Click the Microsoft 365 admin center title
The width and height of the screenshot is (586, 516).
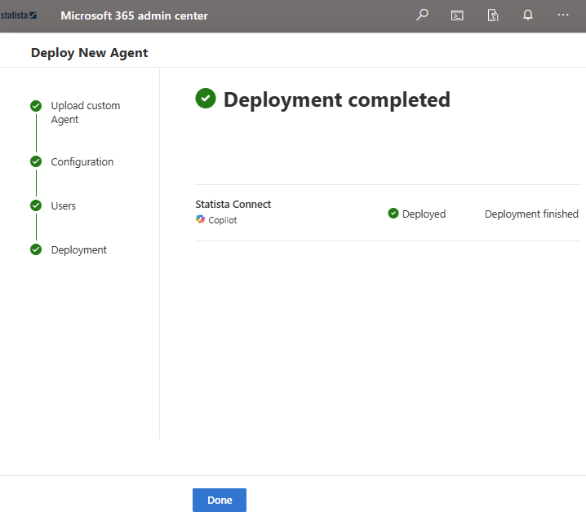click(134, 15)
